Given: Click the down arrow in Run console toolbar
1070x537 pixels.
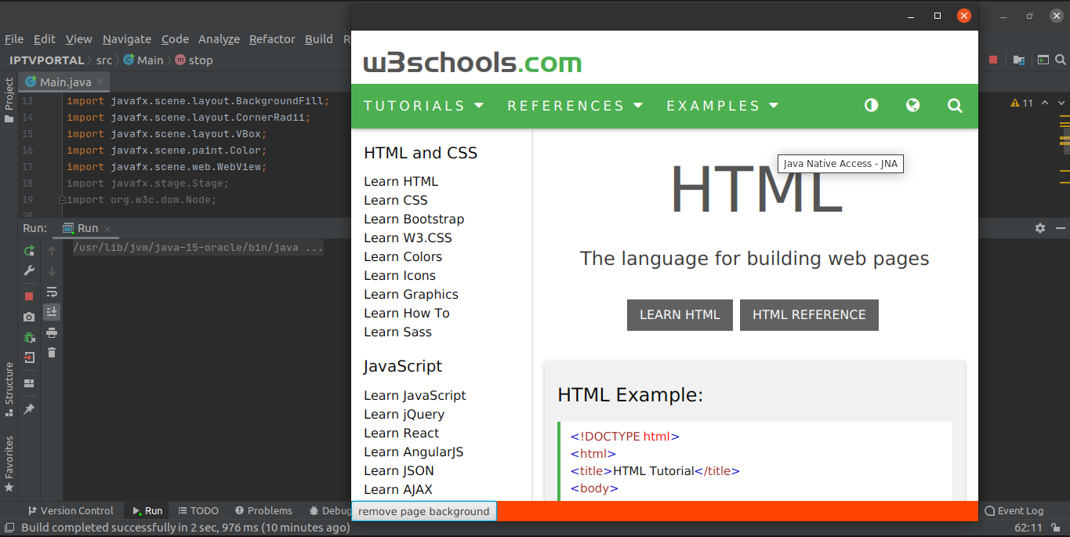Looking at the screenshot, I should coord(52,271).
